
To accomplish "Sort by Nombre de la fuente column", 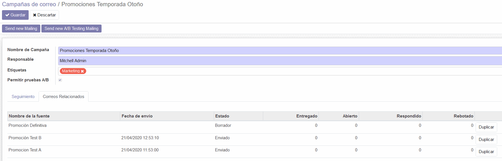I will (29, 116).
